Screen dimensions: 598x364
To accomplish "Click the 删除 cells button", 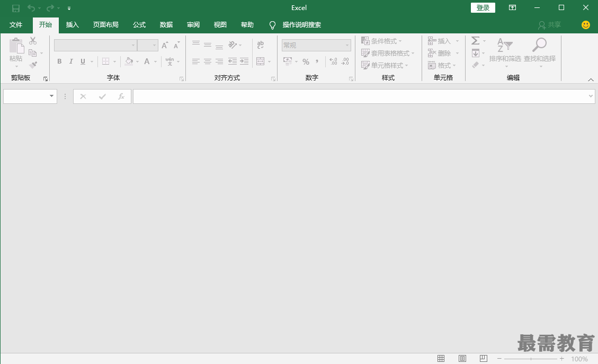I will (439, 53).
